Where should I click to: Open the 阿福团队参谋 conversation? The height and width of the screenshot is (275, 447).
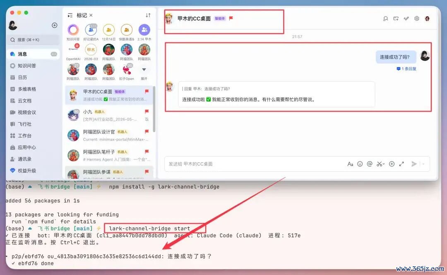pos(109,172)
